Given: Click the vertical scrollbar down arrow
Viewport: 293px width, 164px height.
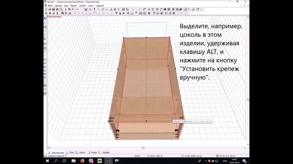Looking at the screenshot, I should click(248, 144).
